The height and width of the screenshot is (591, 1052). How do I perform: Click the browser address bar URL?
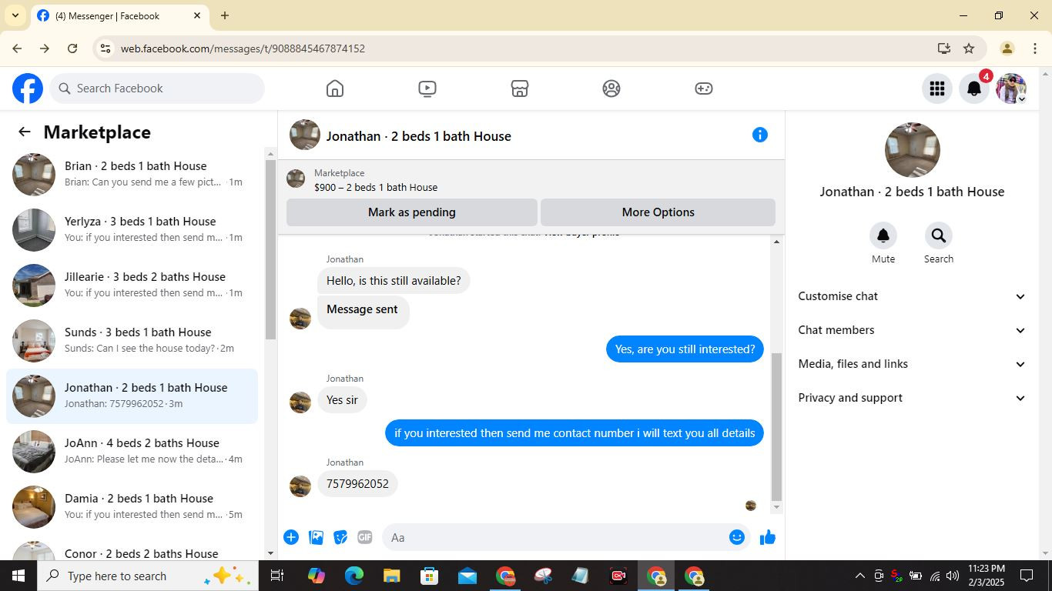coord(243,48)
